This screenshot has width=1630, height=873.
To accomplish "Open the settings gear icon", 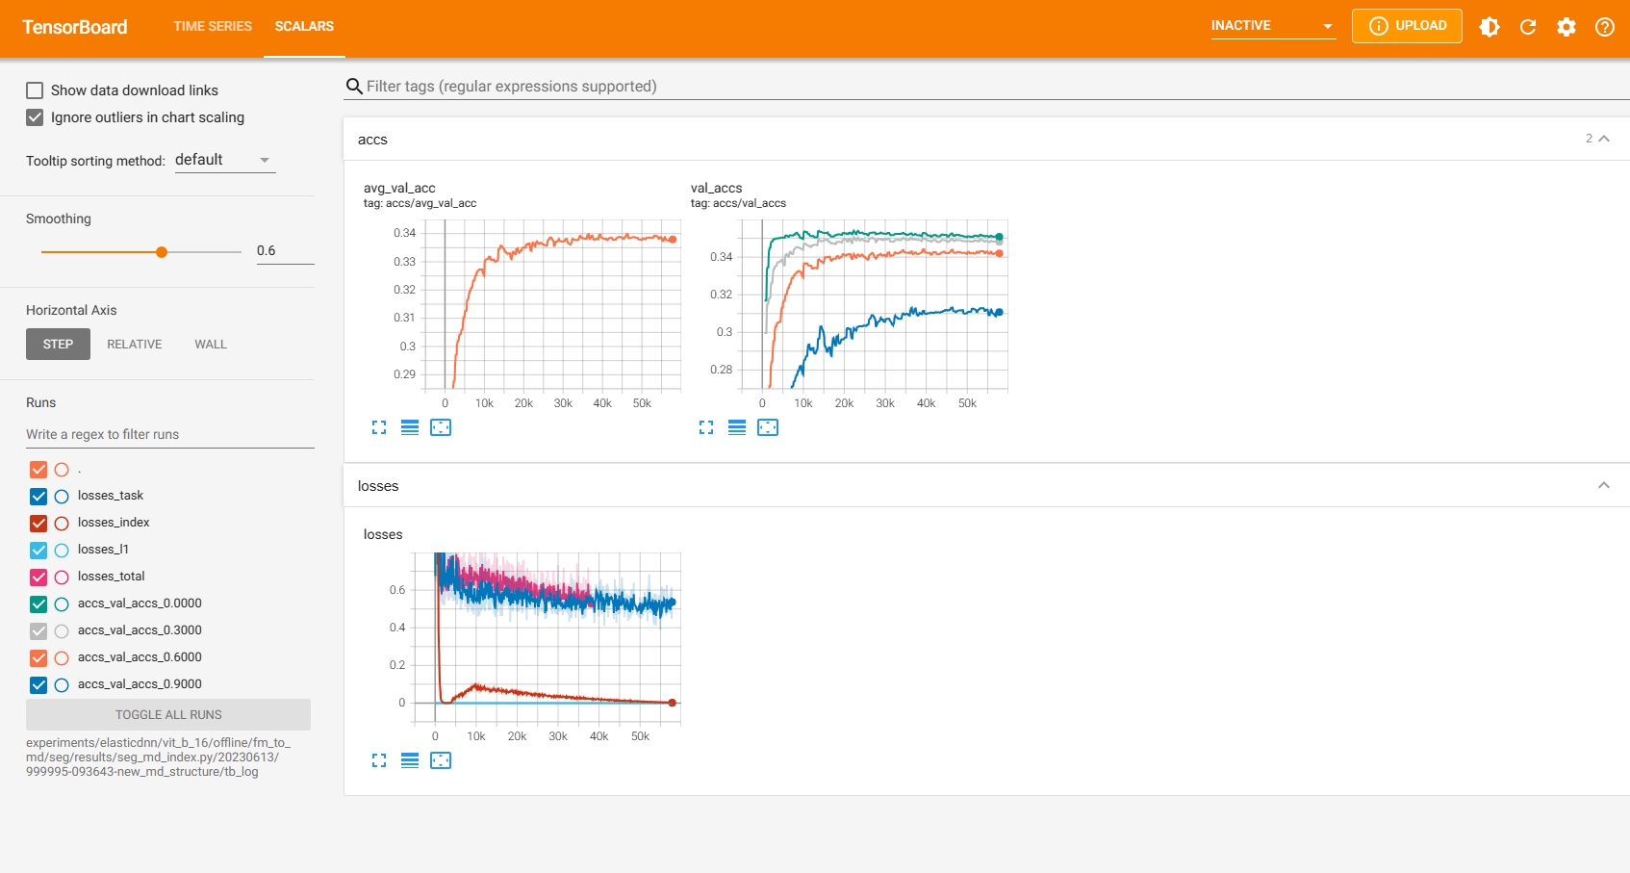I will pos(1566,27).
